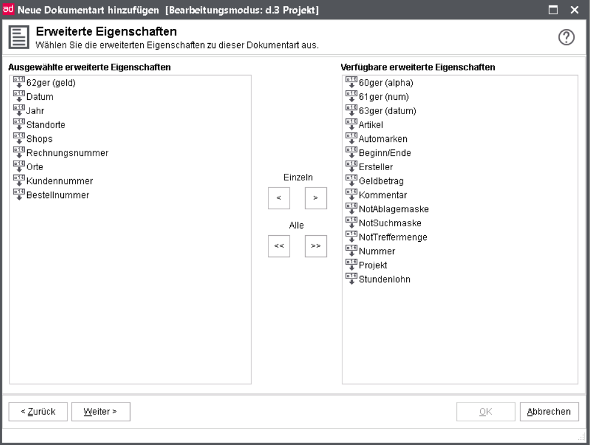The width and height of the screenshot is (590, 445).
Task: Click the icon next to Automarken
Action: point(351,139)
